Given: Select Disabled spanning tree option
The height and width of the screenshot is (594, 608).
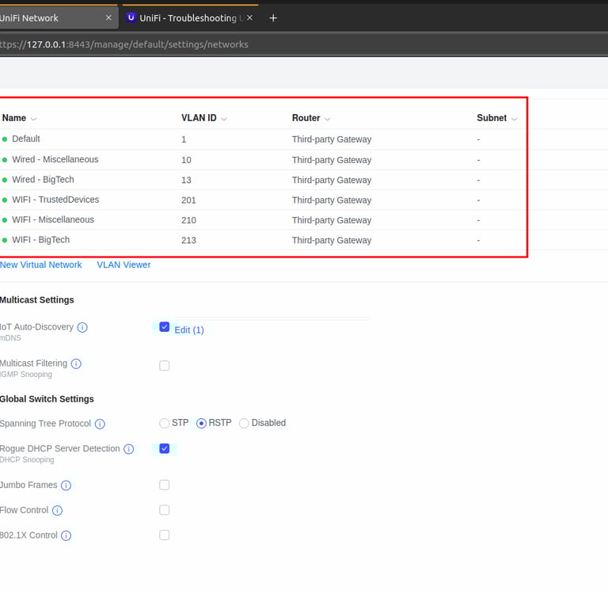Looking at the screenshot, I should (x=244, y=423).
